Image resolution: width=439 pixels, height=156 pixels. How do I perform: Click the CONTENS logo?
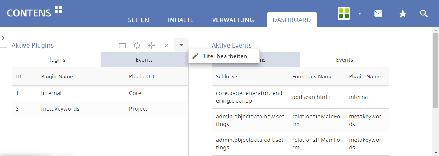click(34, 12)
